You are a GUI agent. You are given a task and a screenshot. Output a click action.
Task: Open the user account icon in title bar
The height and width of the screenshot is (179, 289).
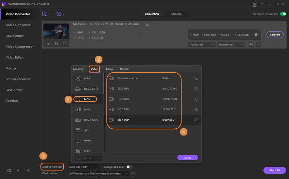pos(255,4)
